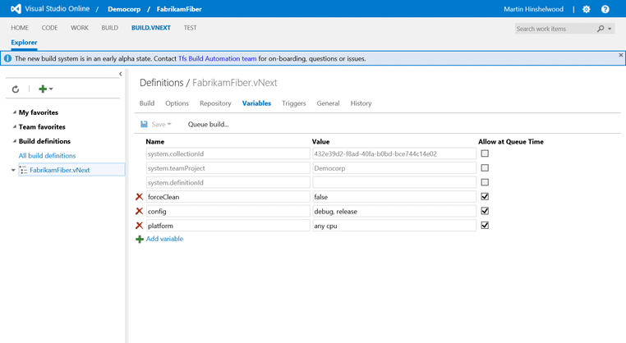The height and width of the screenshot is (343, 626).
Task: Toggle queue time checkbox for system.definitionId
Action: pos(485,182)
